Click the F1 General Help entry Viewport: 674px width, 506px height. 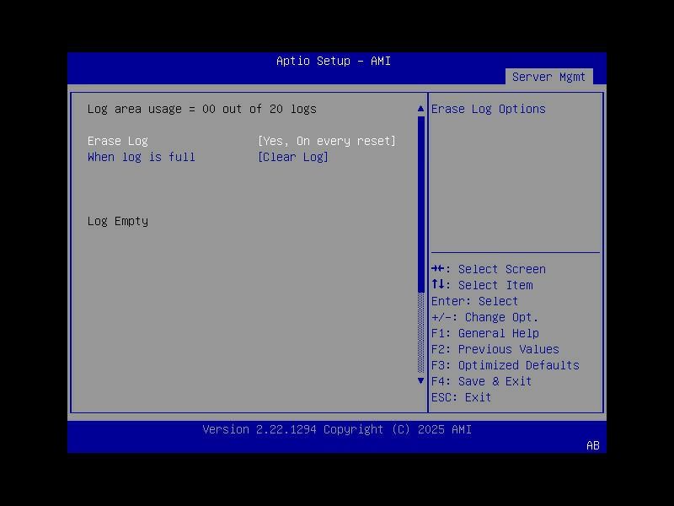pos(499,332)
